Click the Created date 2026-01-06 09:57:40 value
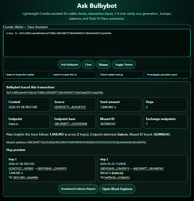 (23, 107)
